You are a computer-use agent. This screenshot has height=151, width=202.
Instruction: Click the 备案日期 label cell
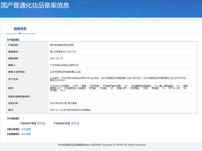[x=27, y=58]
